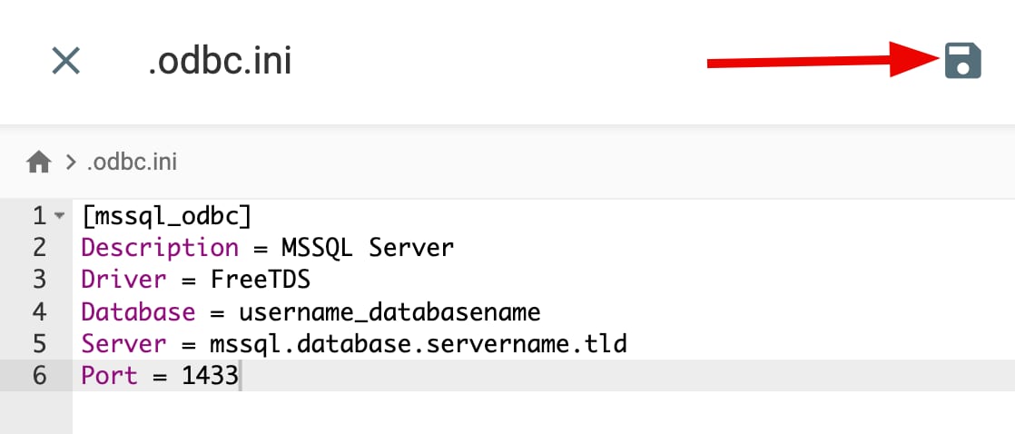The width and height of the screenshot is (1015, 434).
Task: Place cursor on the FreeTDS driver value
Action: [261, 280]
